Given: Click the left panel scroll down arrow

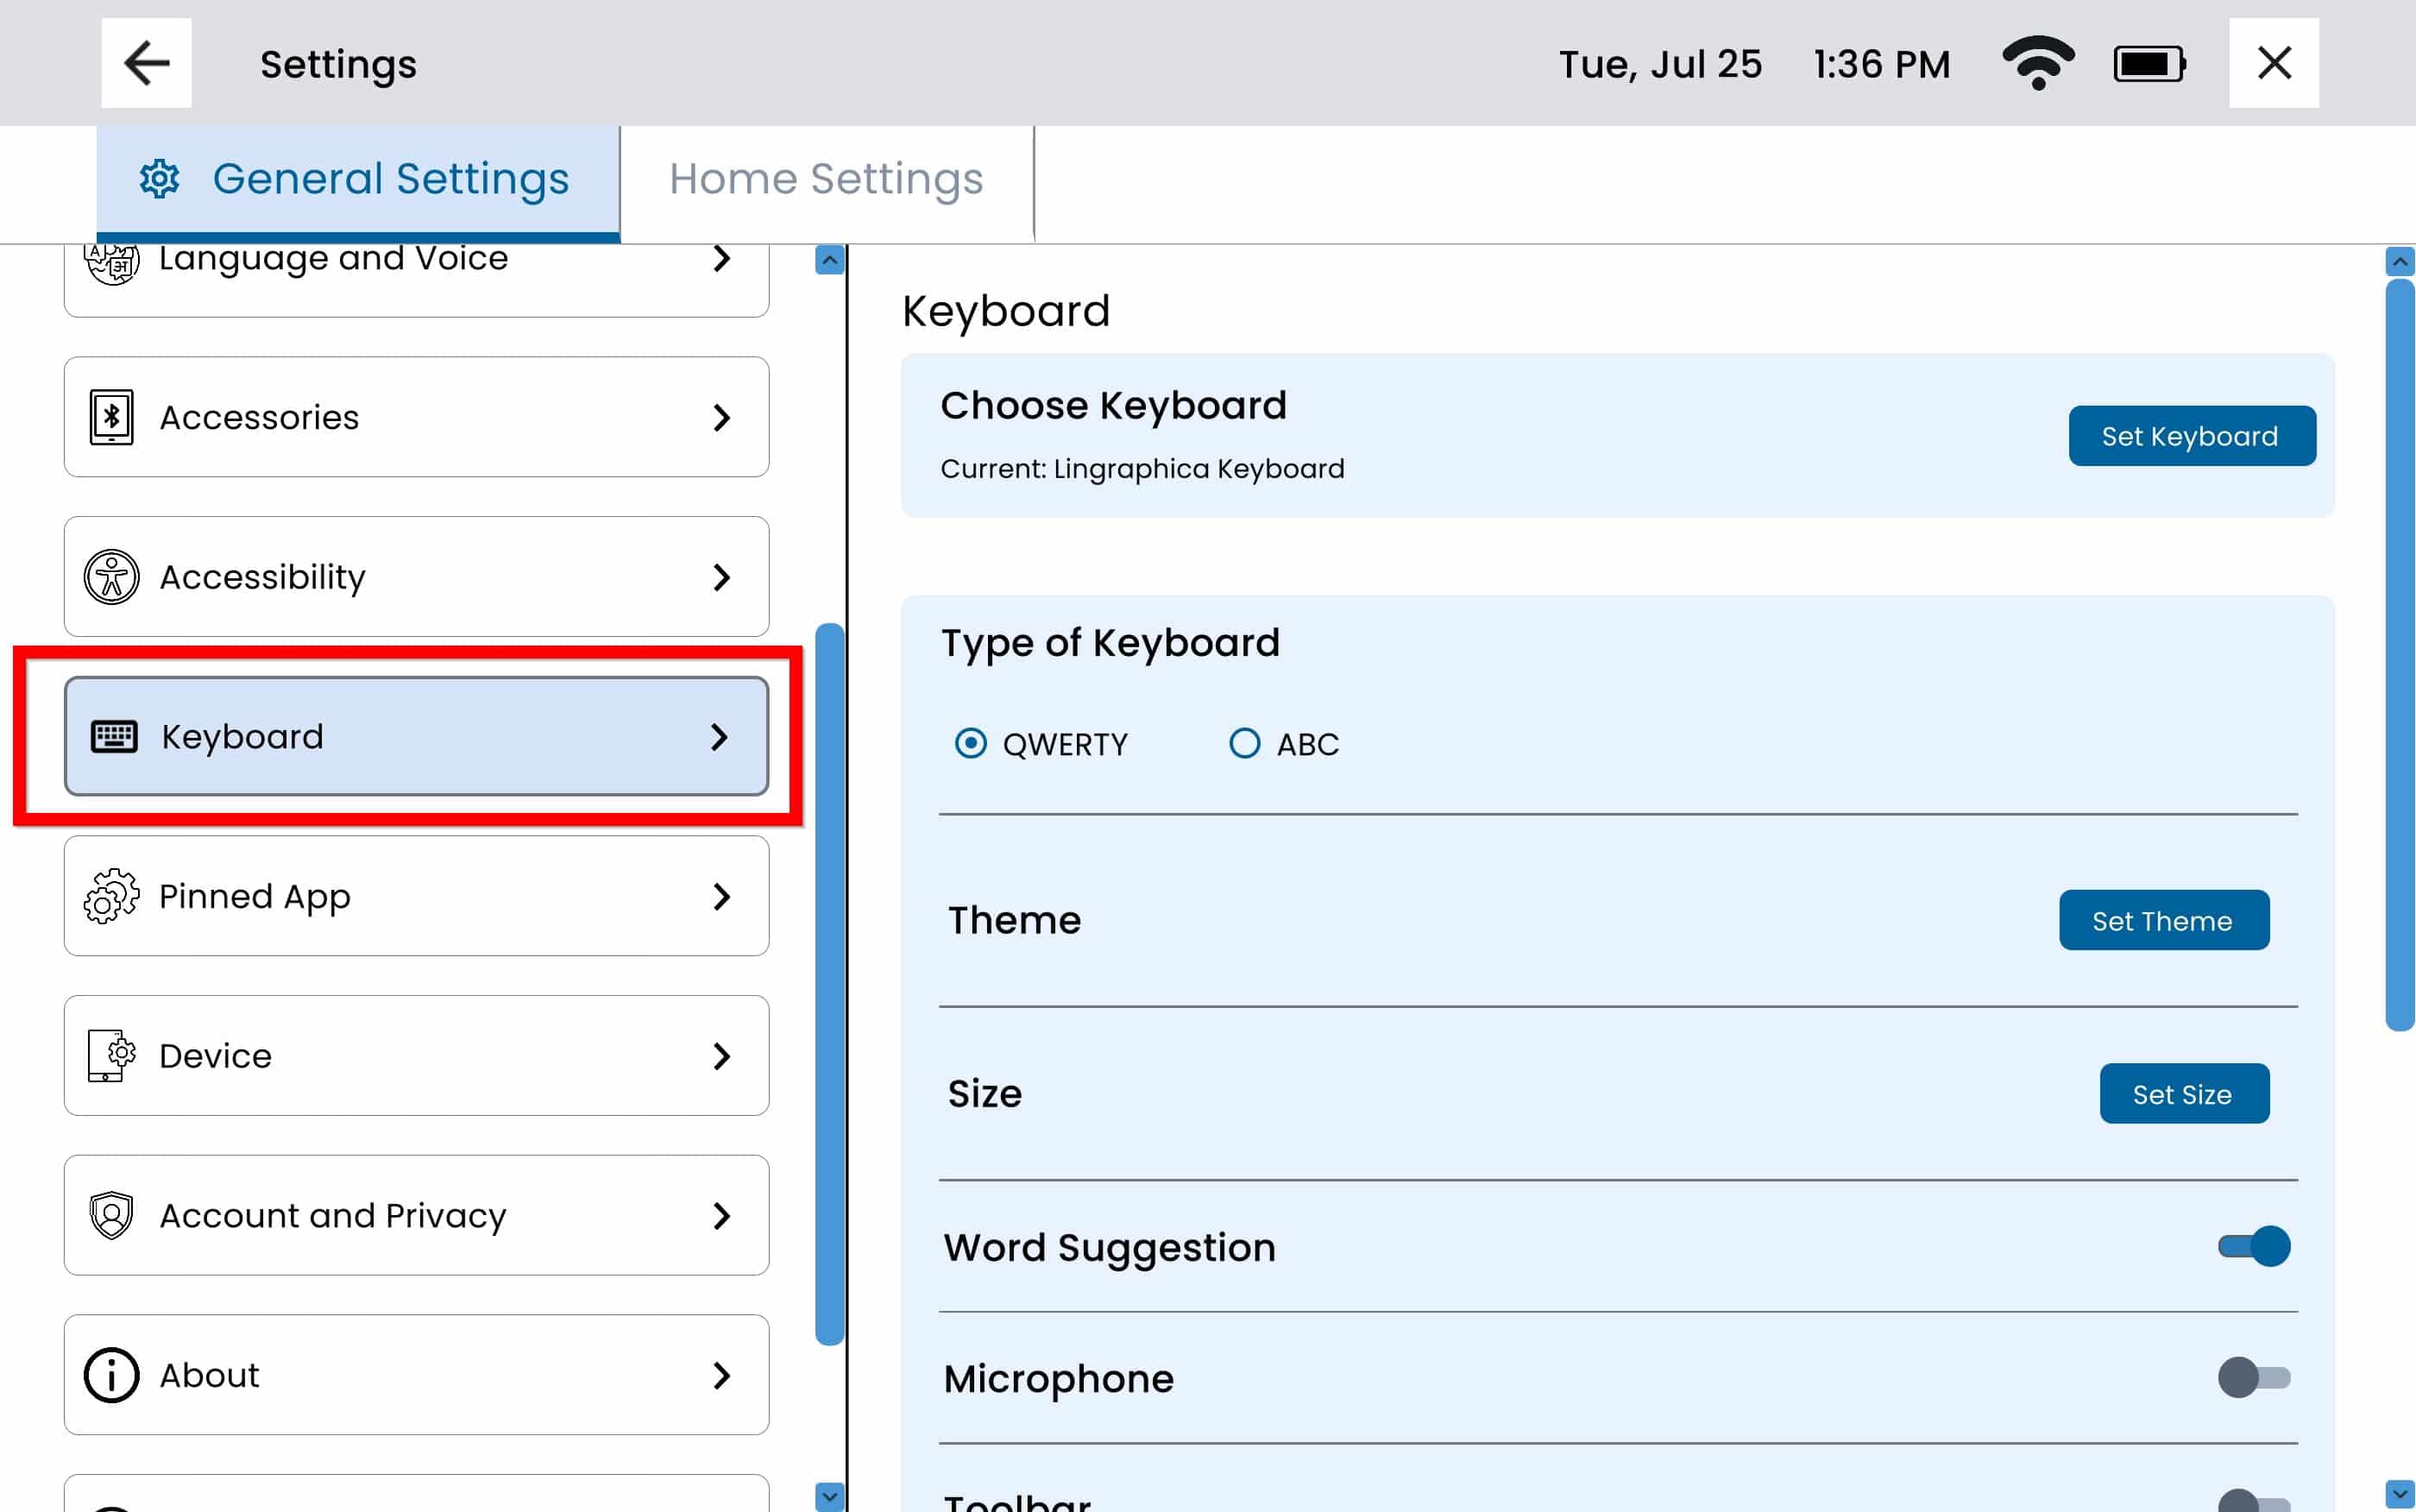Looking at the screenshot, I should (x=828, y=1496).
